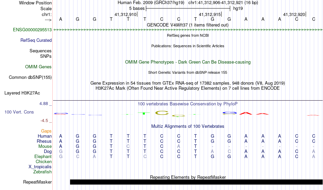Click the 100 Vert. Cons track label
This screenshot has height=190, width=323.
click(19, 112)
